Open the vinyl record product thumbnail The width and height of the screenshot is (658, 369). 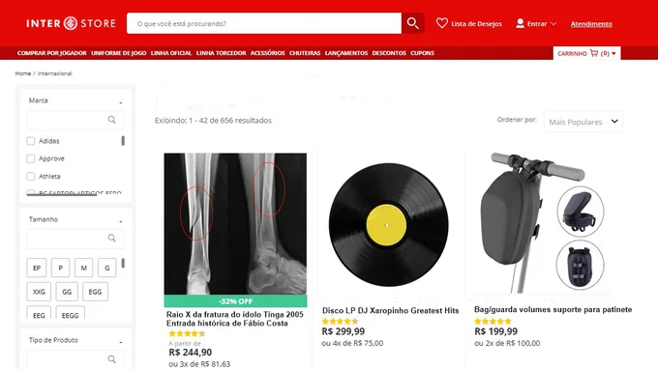389,225
